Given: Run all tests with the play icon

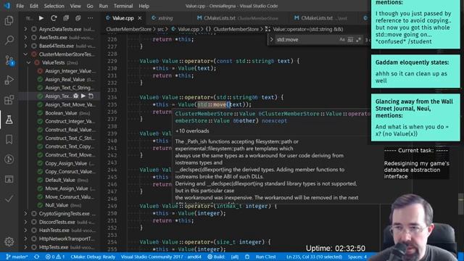Looking at the screenshot, I should (x=41, y=18).
